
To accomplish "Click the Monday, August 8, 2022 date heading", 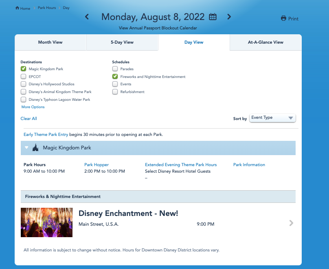I will (153, 17).
